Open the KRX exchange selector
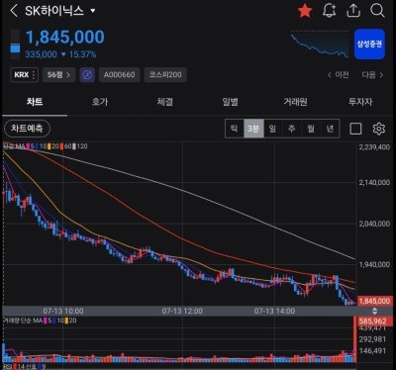The width and height of the screenshot is (396, 370). pyautogui.click(x=24, y=75)
